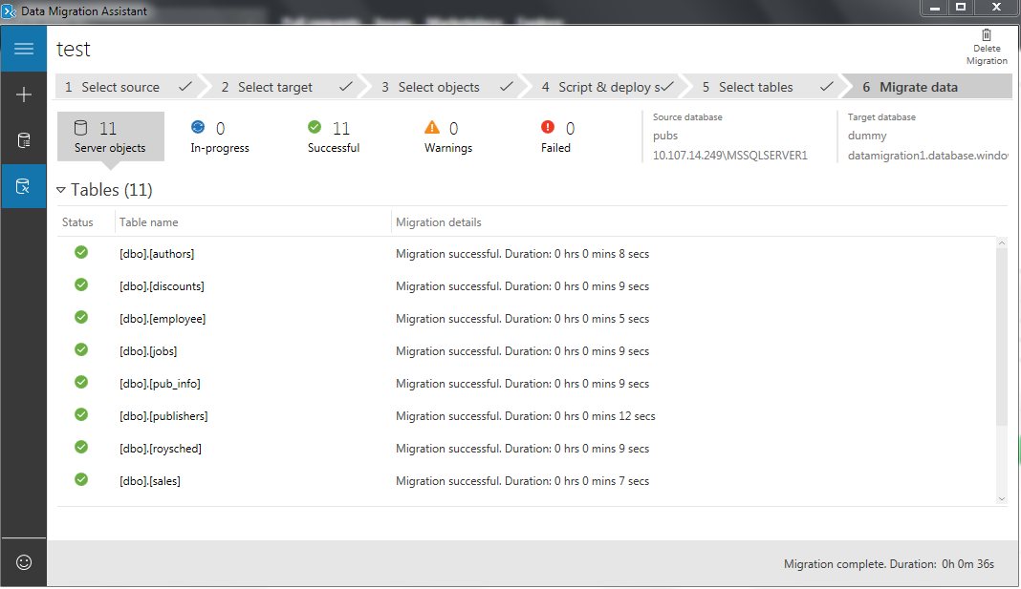Select the [dbo].[authors] table row

(526, 254)
